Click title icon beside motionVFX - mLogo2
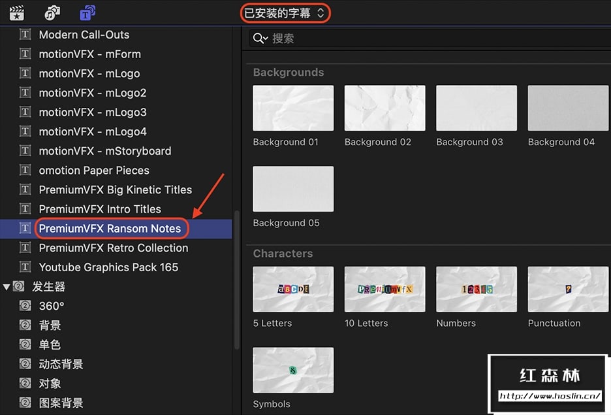611x415 pixels. click(x=25, y=92)
